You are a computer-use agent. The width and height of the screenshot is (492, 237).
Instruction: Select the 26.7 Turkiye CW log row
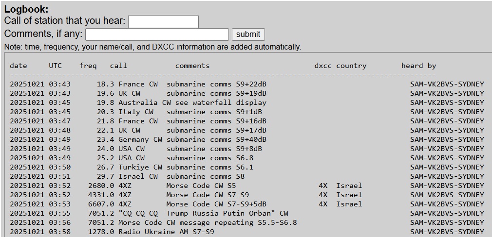click(247, 167)
